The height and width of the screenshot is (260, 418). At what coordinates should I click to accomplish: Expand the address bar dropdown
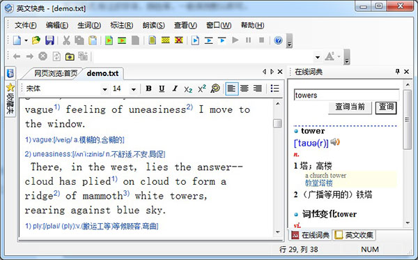(x=317, y=57)
